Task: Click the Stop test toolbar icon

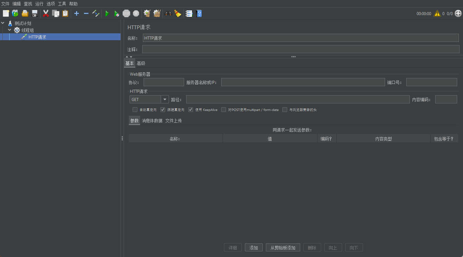Action: (126, 13)
